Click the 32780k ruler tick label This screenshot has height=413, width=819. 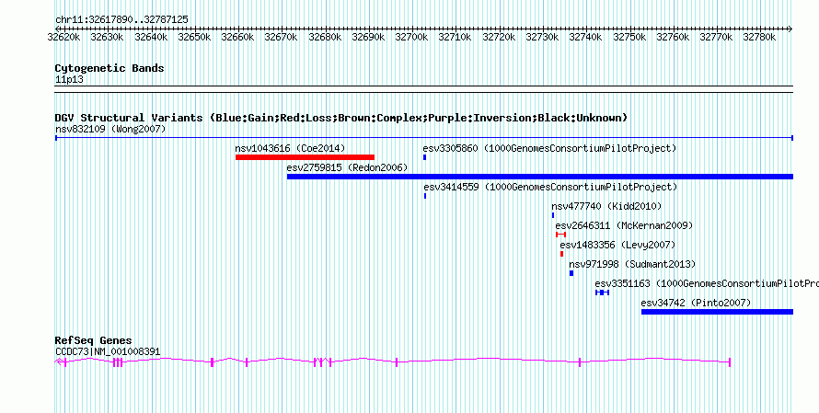click(x=759, y=37)
